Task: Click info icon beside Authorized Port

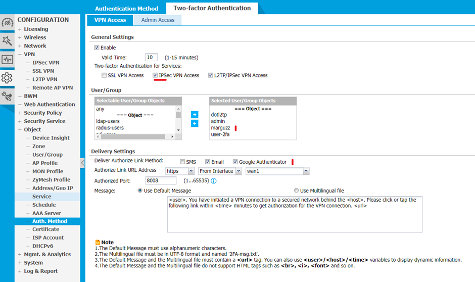Action: 213,181
